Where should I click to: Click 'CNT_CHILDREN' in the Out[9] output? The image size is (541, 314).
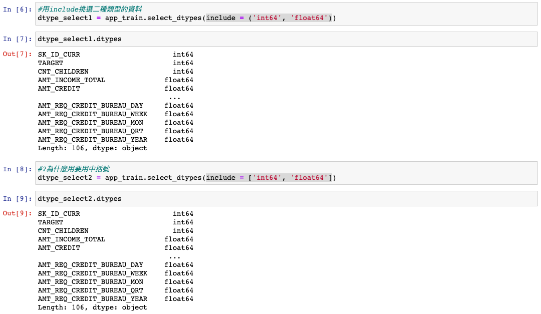63,231
